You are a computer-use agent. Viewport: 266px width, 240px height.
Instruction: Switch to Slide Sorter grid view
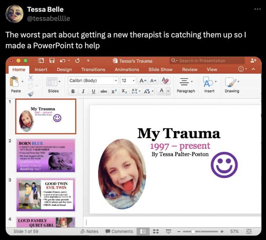[156, 231]
